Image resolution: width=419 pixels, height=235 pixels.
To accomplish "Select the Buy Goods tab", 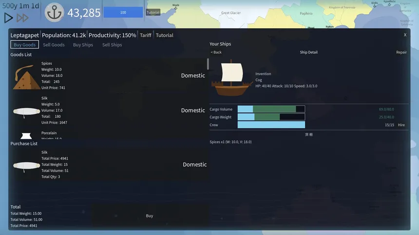I will 24,45.
